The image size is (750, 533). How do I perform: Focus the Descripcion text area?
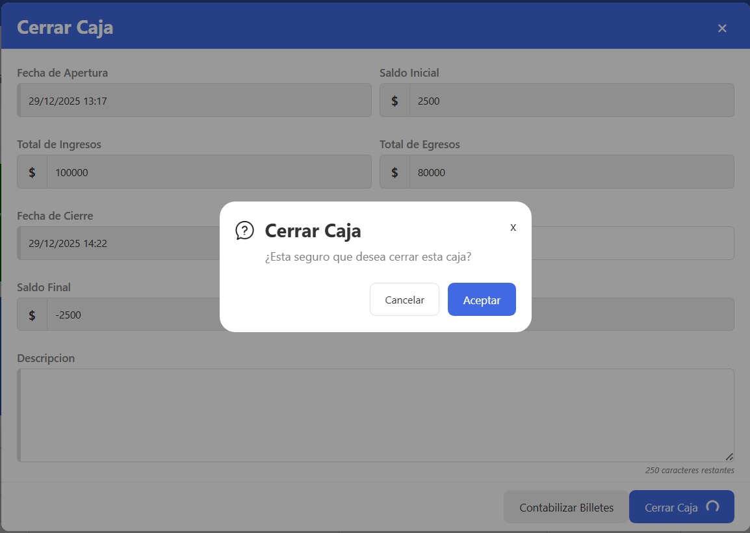(376, 415)
